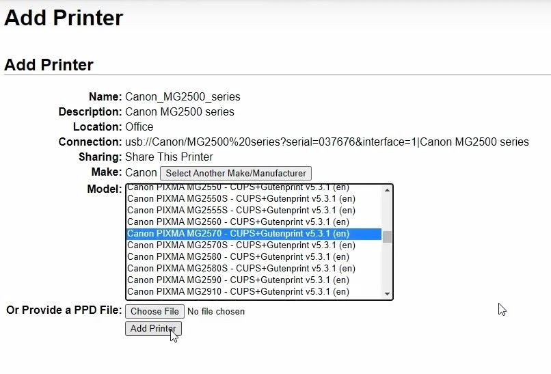Click Choose File for PPD upload

pos(154,311)
